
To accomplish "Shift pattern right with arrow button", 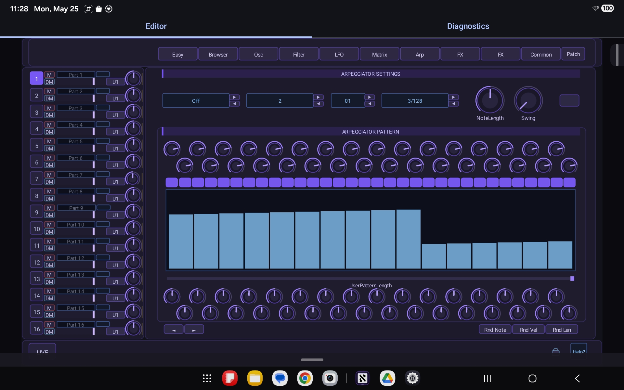I will [194, 330].
